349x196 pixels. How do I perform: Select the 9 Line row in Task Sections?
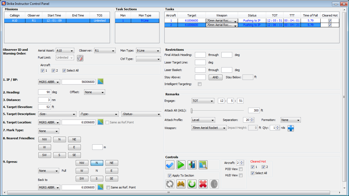[x=138, y=21]
